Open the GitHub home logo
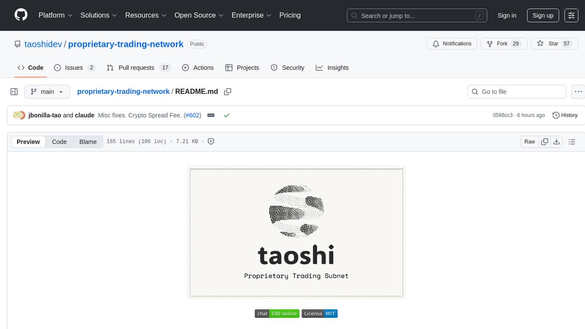The image size is (585, 329). (21, 15)
